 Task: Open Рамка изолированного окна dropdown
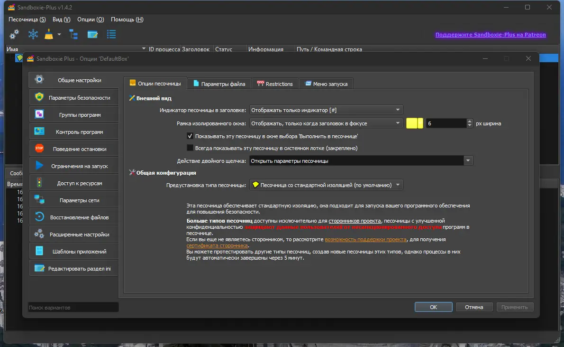326,123
